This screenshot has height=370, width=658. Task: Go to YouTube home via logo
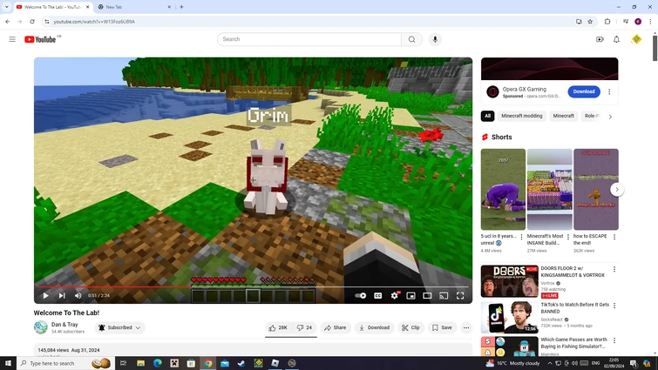coord(40,39)
